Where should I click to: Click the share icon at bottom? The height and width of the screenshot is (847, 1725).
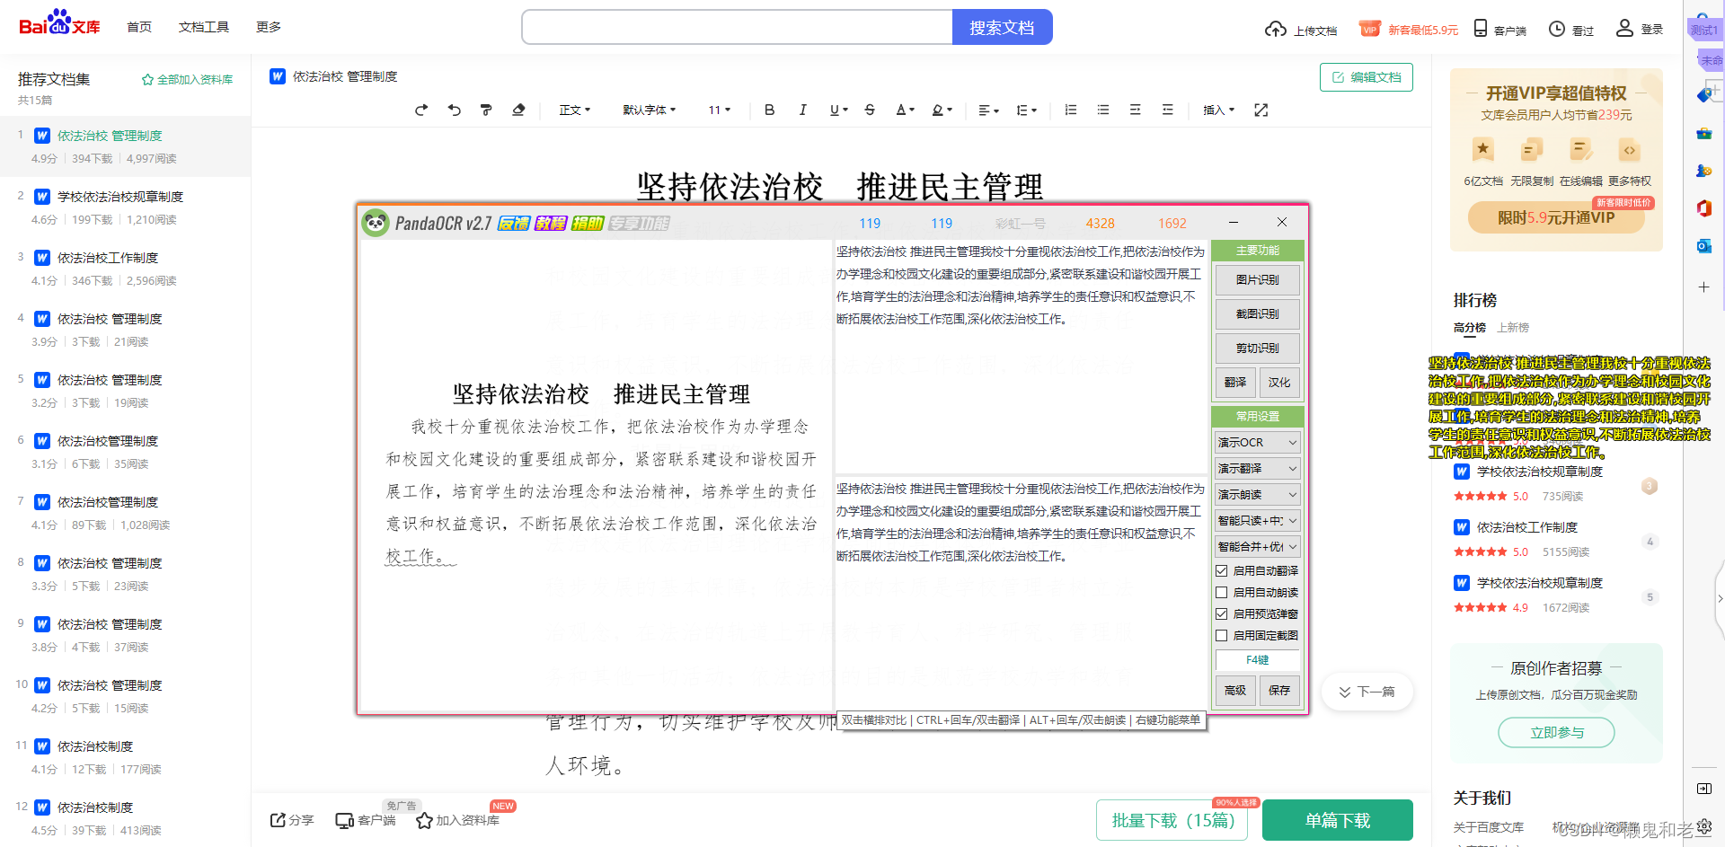(278, 820)
